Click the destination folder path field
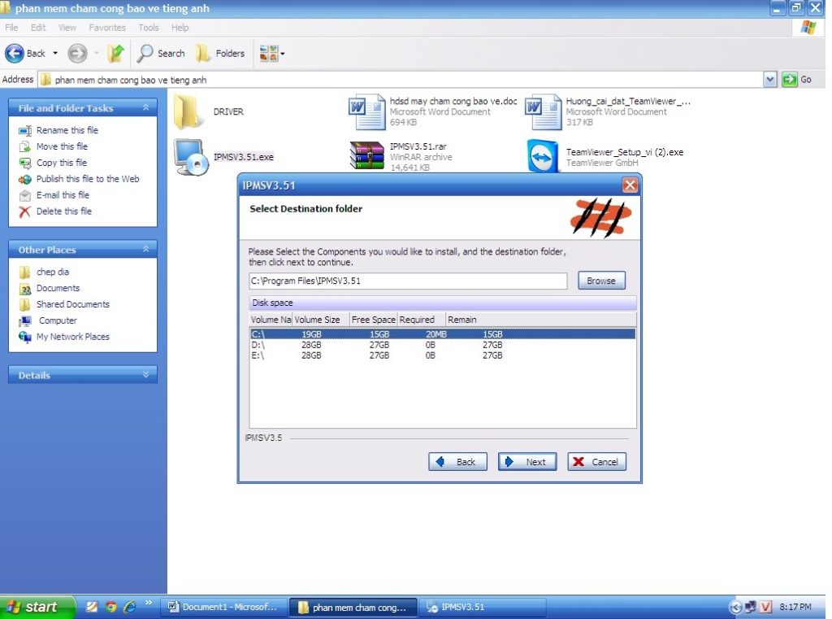Image resolution: width=832 pixels, height=619 pixels. 407,281
